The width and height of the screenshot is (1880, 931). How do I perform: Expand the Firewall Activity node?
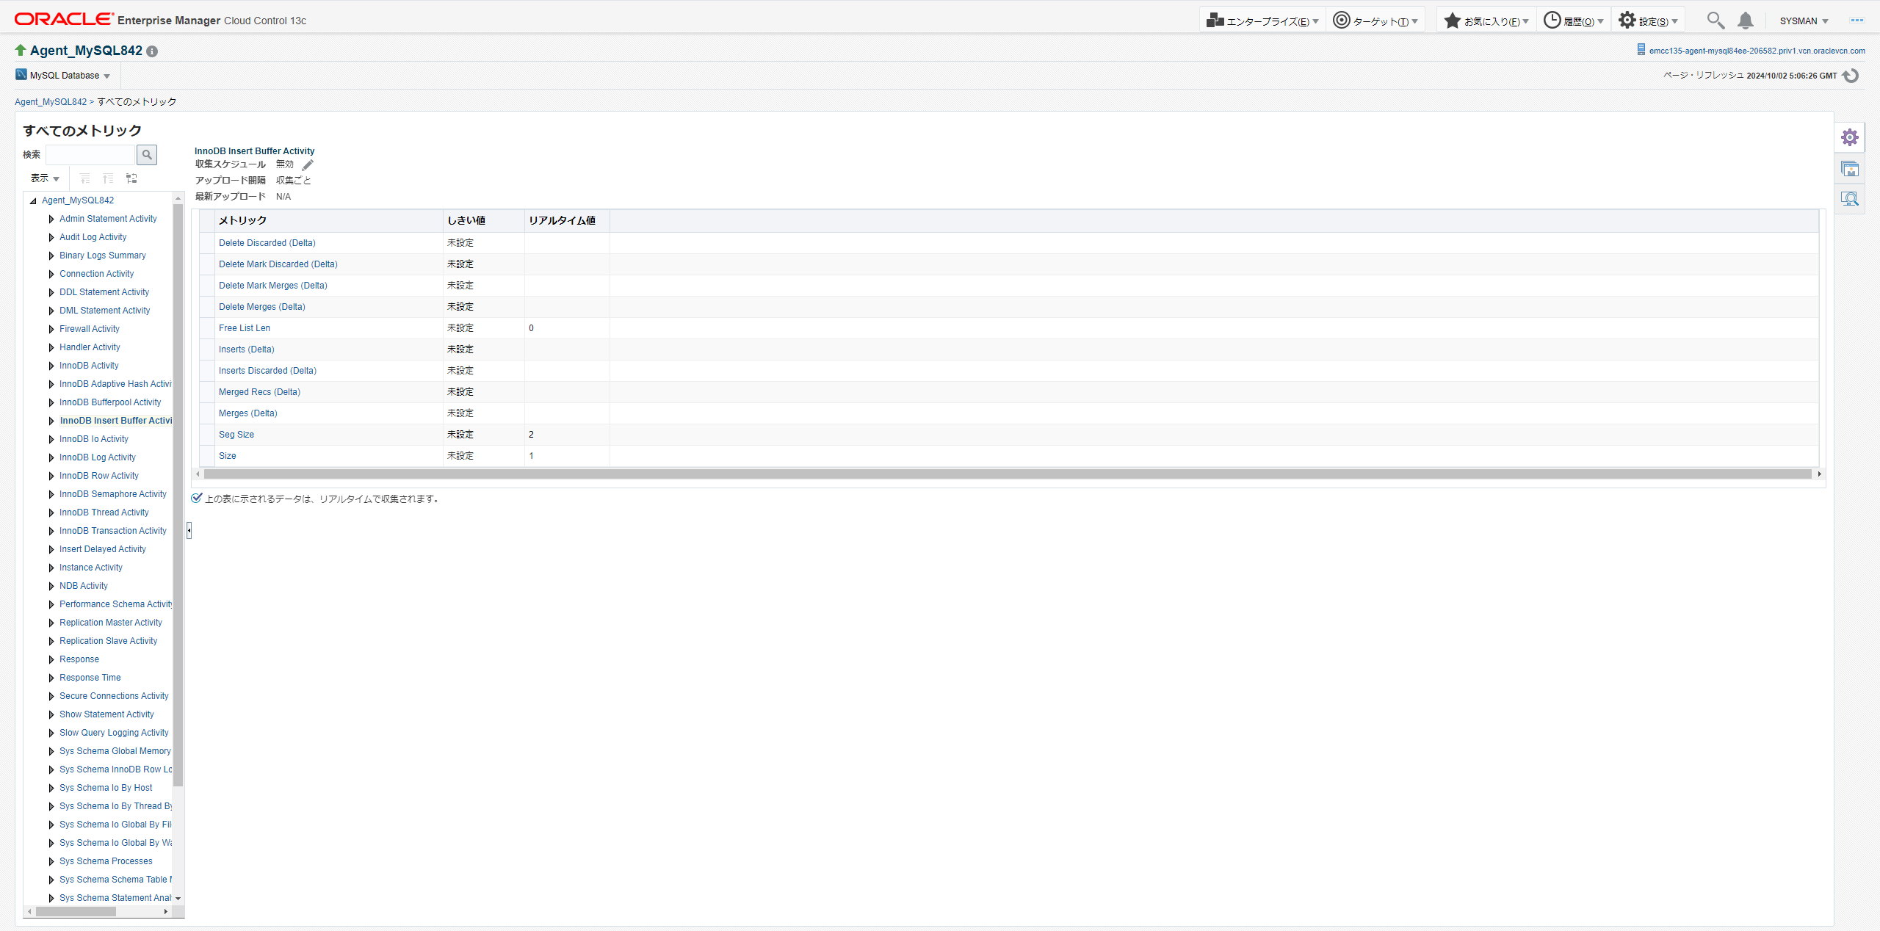(x=51, y=329)
